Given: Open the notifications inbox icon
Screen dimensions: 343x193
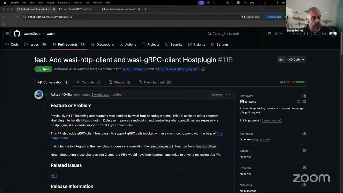Looking at the screenshot, I should point(324,34).
